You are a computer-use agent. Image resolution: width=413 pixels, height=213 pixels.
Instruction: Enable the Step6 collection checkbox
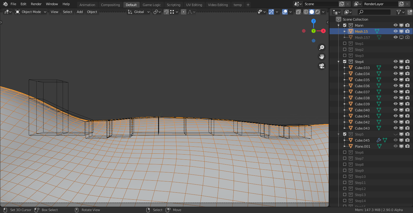pyautogui.click(x=345, y=152)
